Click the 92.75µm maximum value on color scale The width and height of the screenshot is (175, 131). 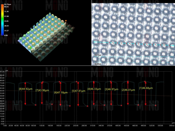pyautogui.click(x=8, y=4)
